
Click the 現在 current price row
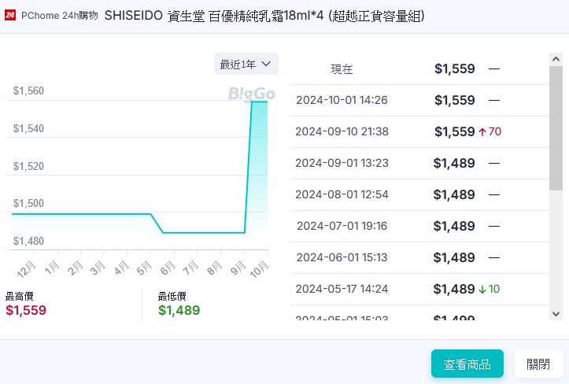pyautogui.click(x=417, y=69)
